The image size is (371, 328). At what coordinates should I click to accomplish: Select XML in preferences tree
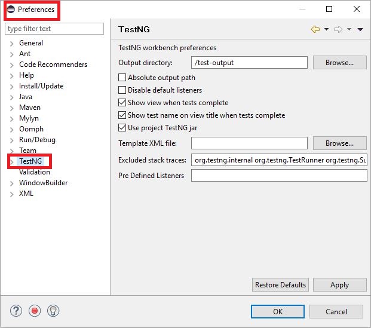(26, 194)
